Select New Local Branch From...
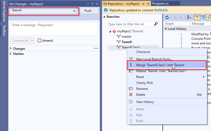Viewport: 211px width, 131px height. (167, 59)
